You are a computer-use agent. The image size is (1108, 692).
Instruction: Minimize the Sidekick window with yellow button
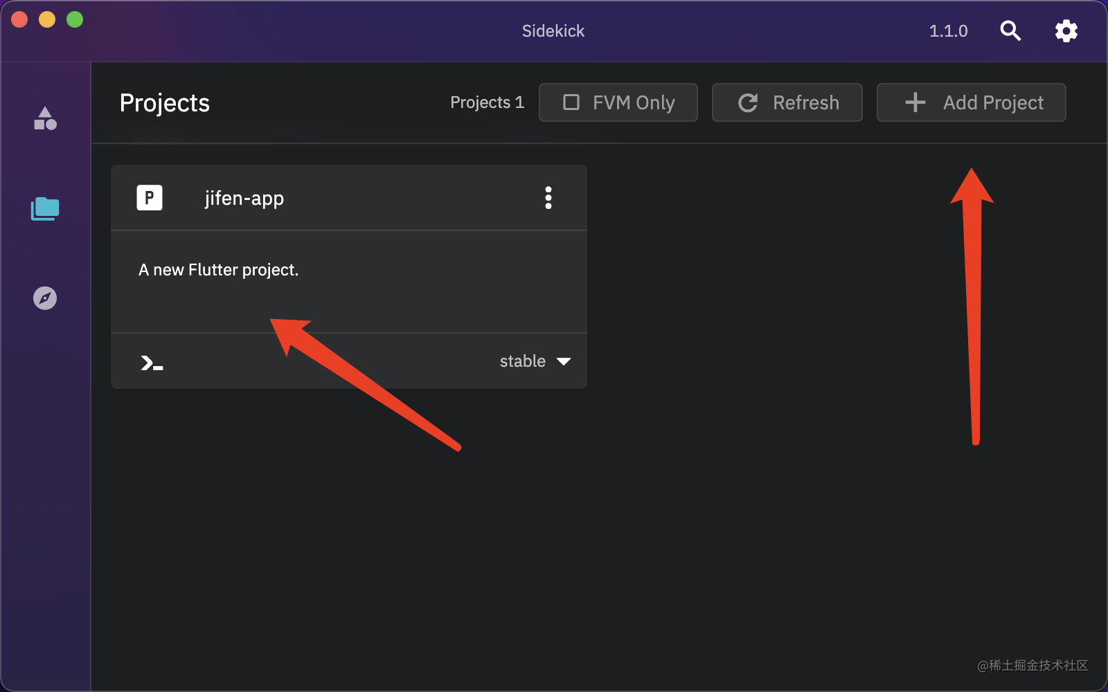(47, 19)
